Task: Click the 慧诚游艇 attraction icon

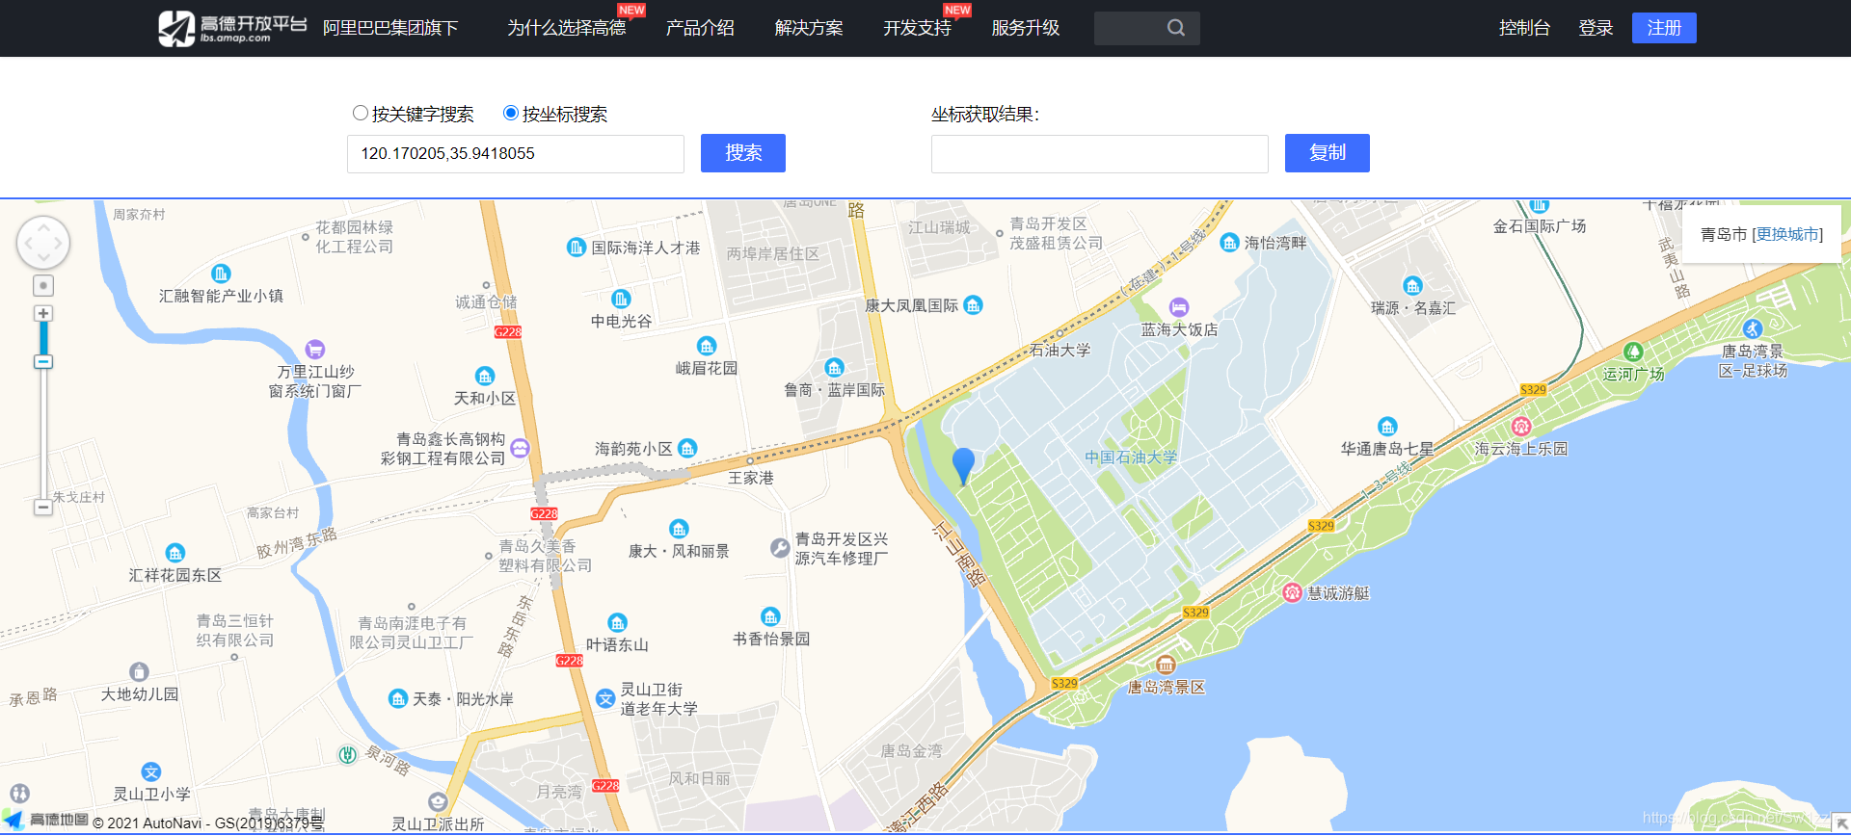Action: click(x=1293, y=592)
